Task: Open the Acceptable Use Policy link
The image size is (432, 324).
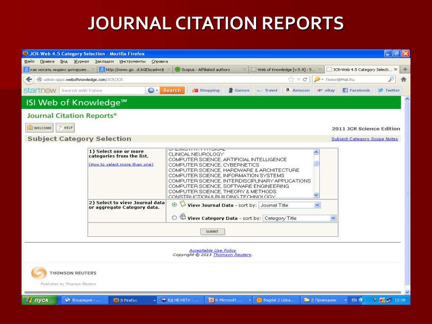Action: click(213, 250)
